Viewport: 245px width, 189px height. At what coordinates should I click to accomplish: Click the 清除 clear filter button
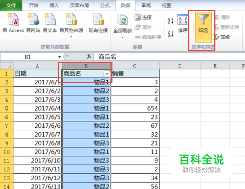pyautogui.click(x=222, y=17)
